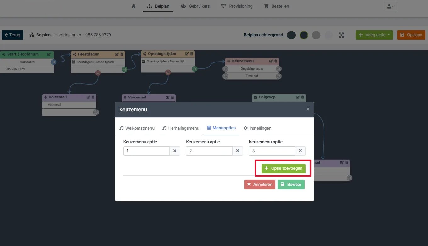Edit the Start (Hoofdnum node

coord(49,54)
